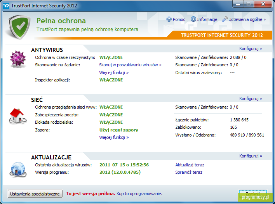Open Ustawienia ogólne settings
Image resolution: width=275 pixels, height=204 pixels.
[247, 19]
